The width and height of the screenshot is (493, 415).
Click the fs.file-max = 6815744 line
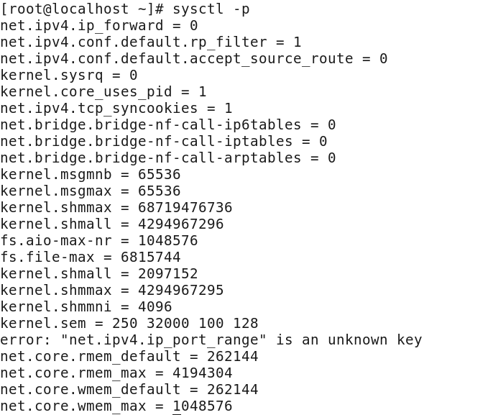91,257
